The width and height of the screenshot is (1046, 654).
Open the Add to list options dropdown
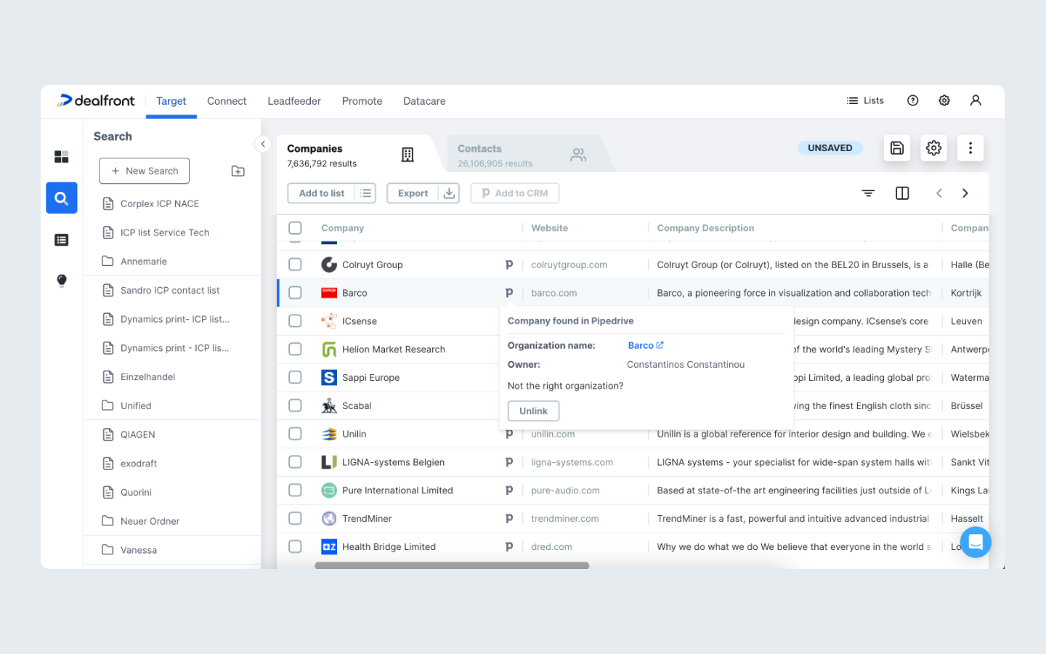click(x=366, y=193)
